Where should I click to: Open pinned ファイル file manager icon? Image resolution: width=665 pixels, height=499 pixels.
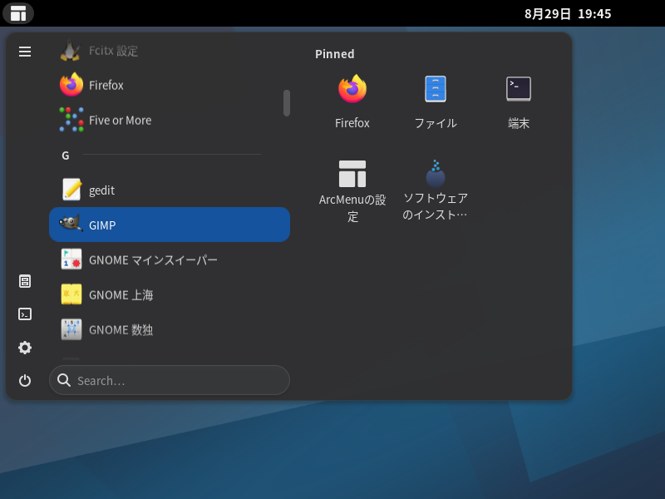pos(436,89)
